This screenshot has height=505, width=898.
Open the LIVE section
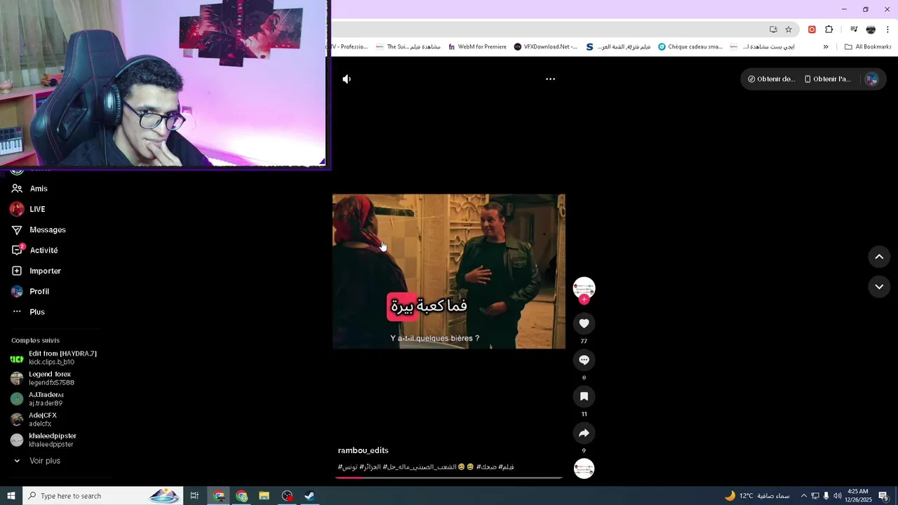28,209
